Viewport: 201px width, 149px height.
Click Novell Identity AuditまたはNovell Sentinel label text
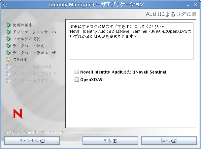click(123, 72)
